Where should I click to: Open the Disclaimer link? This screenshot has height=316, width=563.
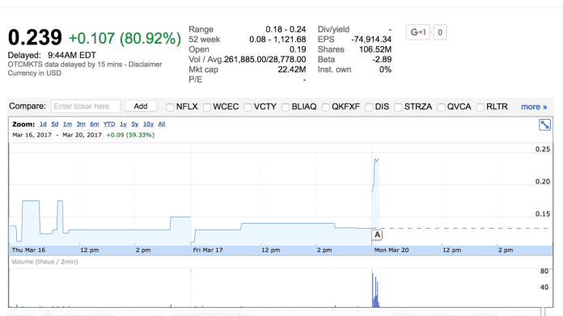tap(145, 65)
